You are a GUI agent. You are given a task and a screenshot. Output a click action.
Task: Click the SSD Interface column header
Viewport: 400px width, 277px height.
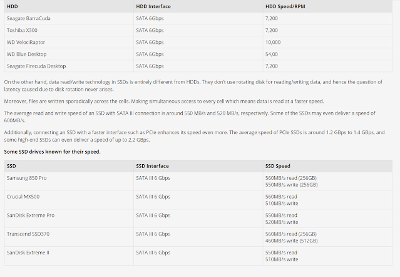pyautogui.click(x=153, y=165)
